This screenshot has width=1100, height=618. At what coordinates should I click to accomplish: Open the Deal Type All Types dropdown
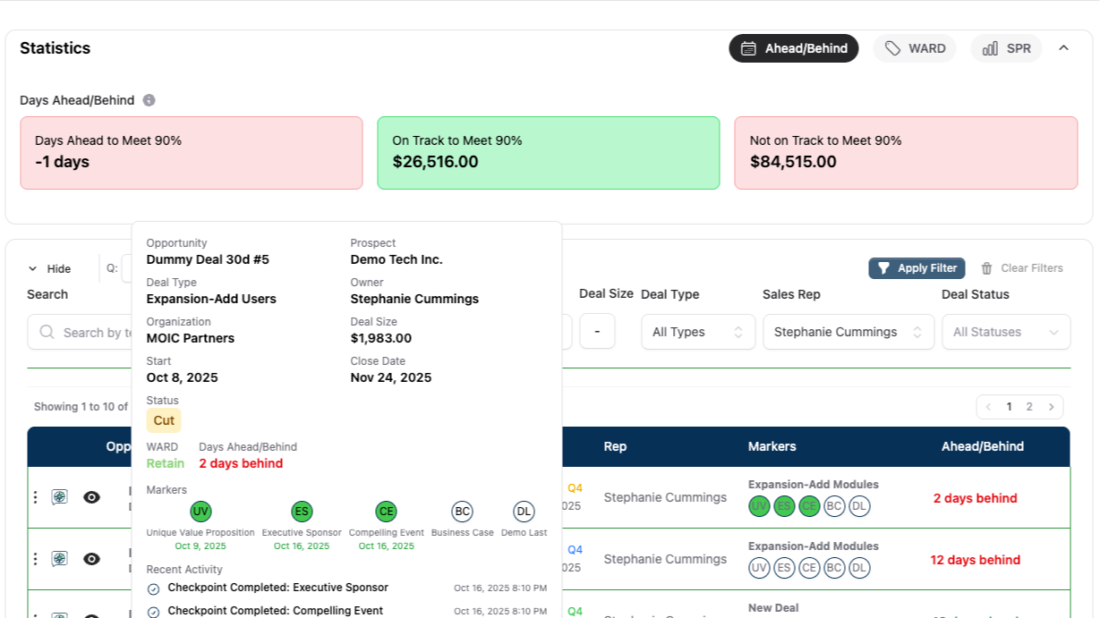point(698,332)
